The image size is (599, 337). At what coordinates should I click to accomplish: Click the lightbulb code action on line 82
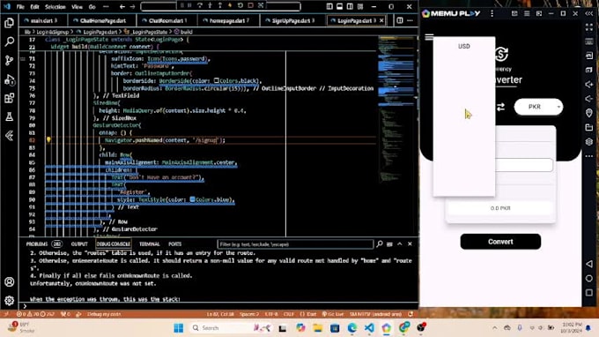click(x=48, y=140)
